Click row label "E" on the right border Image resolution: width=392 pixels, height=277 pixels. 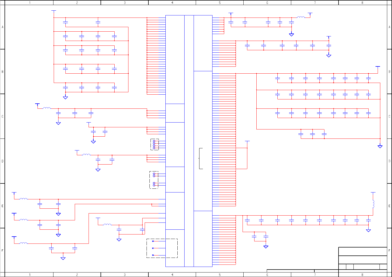(389, 206)
